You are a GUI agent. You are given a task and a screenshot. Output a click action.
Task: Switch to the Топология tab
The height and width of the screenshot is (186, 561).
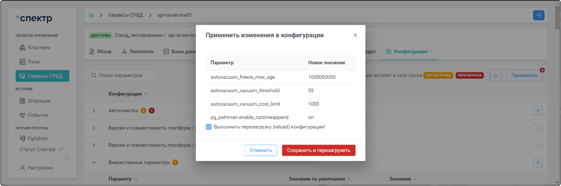[137, 52]
